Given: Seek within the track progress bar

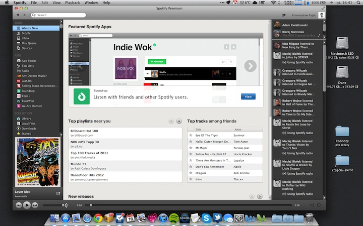Looking at the screenshot, I should click(x=188, y=205).
